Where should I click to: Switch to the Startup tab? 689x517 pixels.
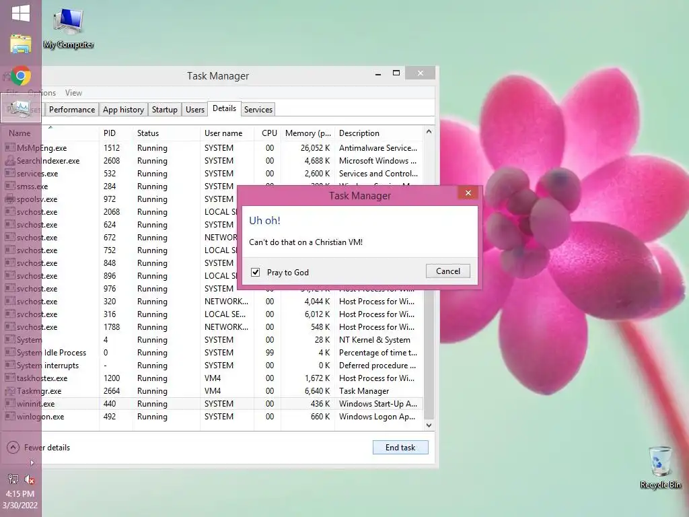[164, 110]
